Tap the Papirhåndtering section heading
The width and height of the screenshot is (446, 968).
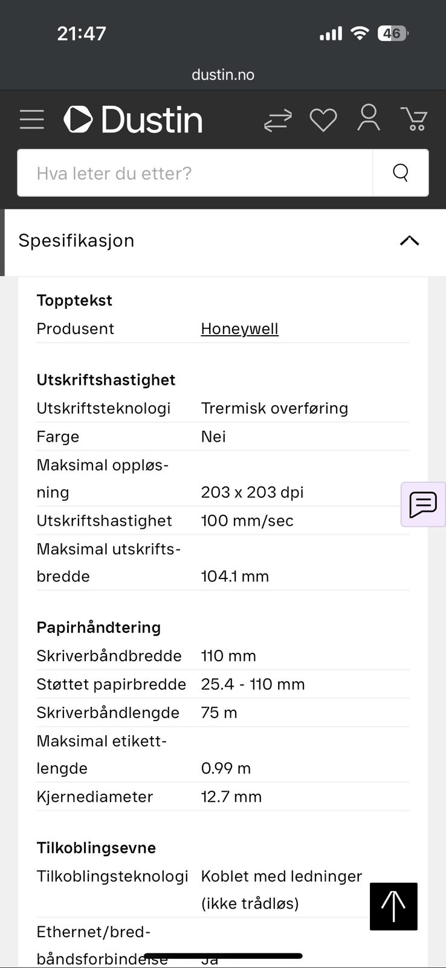[99, 627]
